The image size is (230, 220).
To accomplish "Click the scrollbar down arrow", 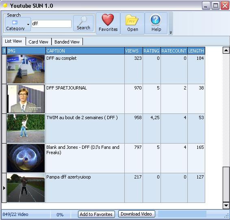I will point(226,205).
